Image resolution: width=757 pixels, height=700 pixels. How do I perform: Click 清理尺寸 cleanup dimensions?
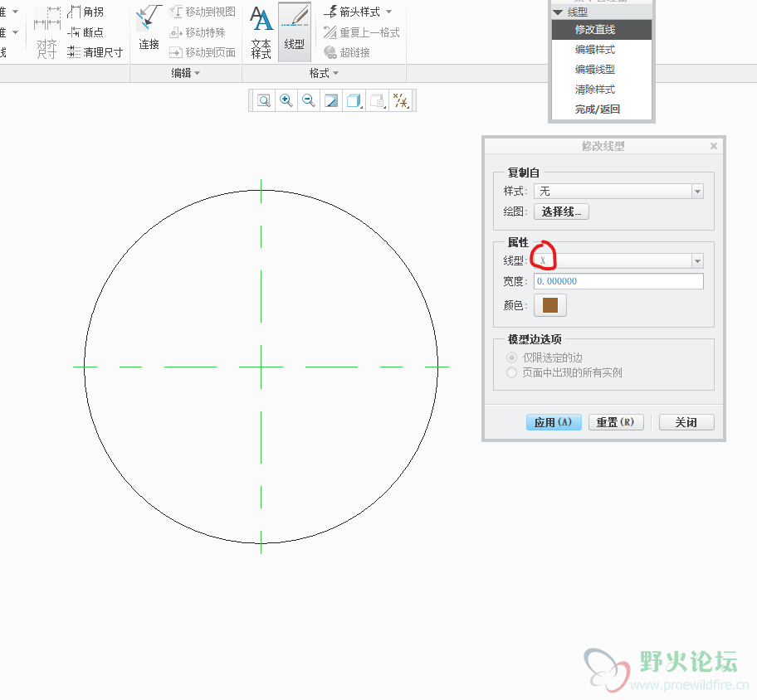click(x=95, y=52)
